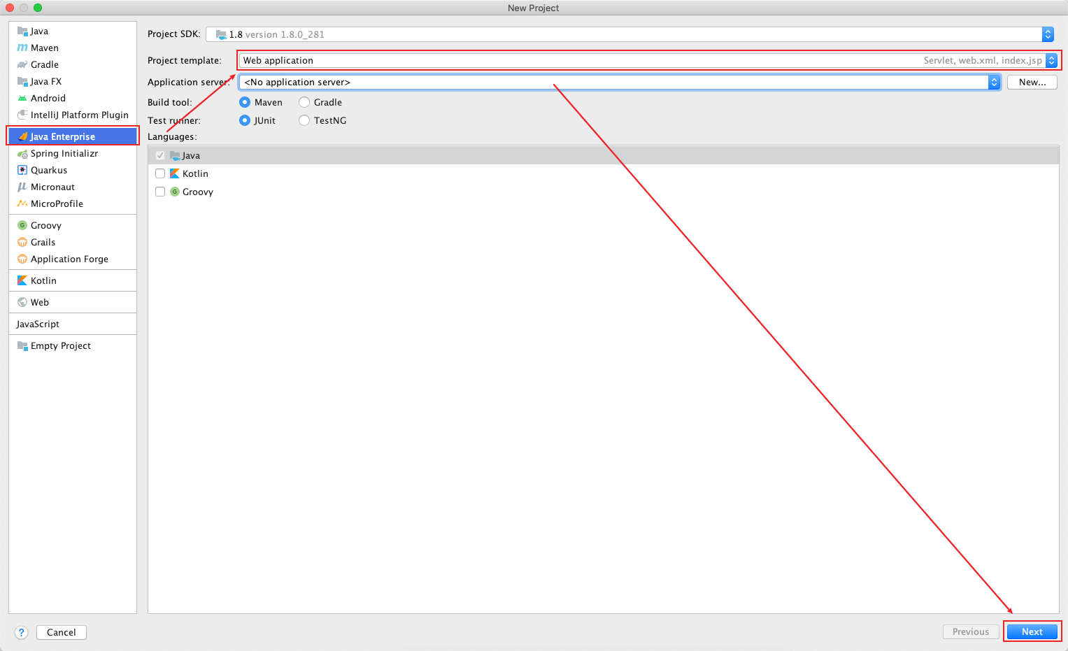Select Micronaut project type

[73, 187]
